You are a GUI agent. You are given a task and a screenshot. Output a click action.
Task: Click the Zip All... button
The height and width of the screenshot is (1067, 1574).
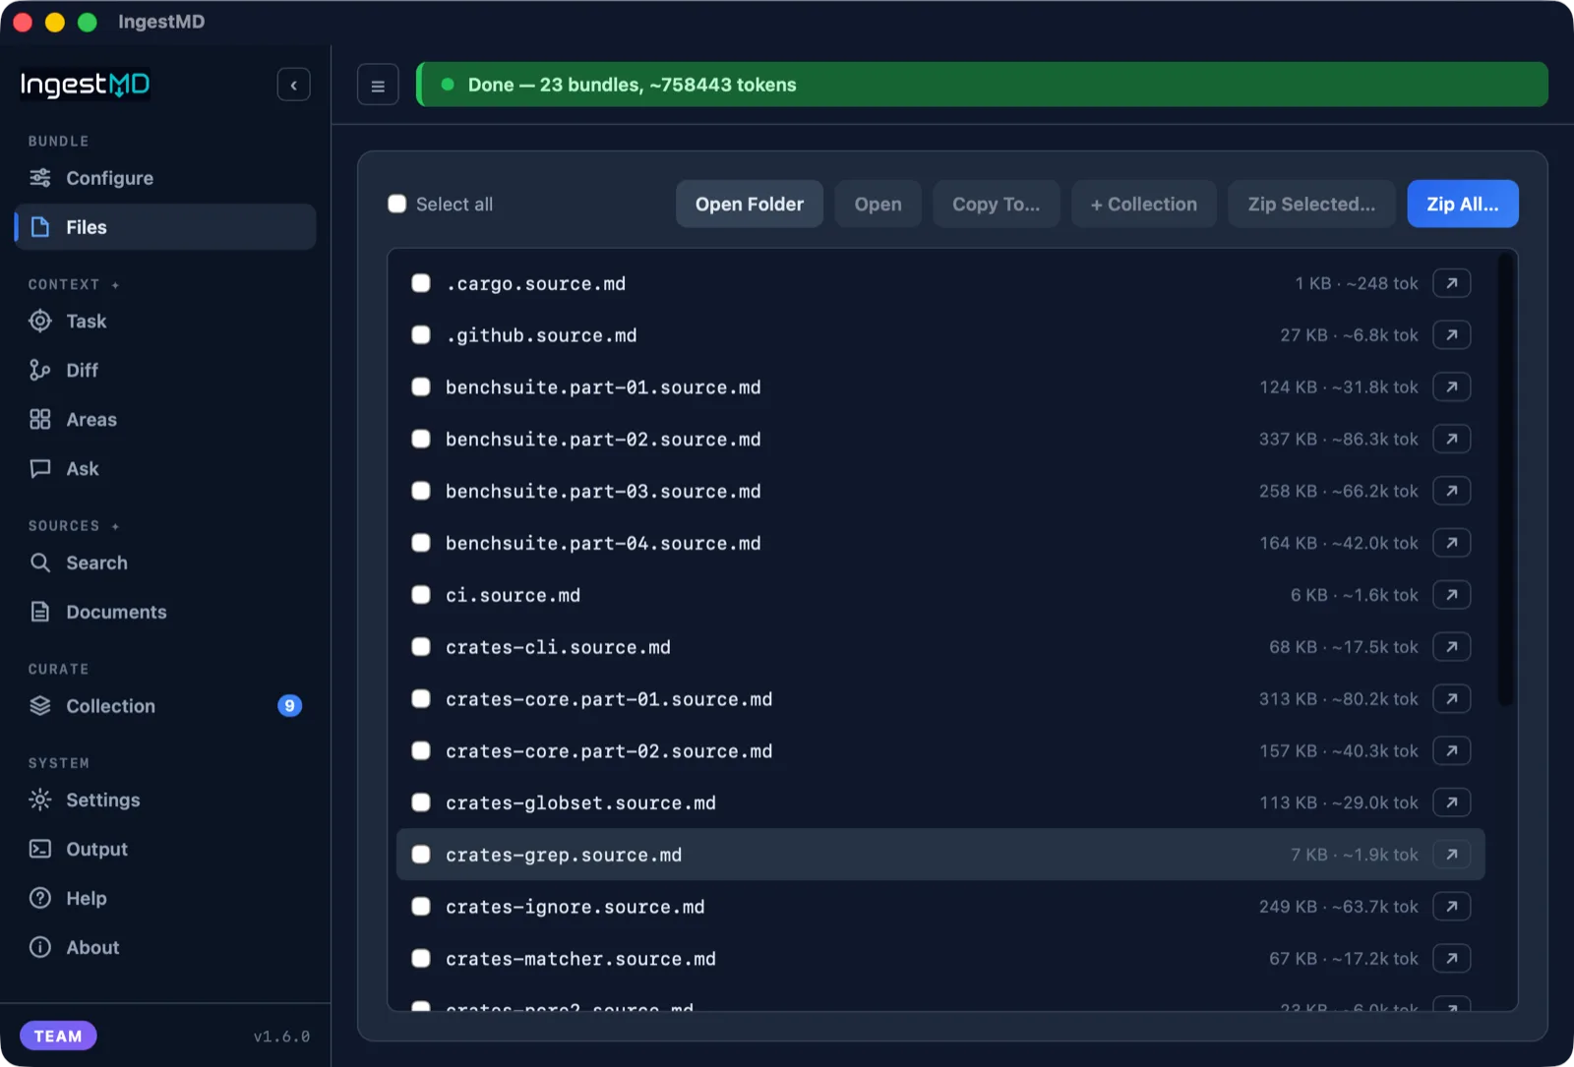tap(1463, 204)
